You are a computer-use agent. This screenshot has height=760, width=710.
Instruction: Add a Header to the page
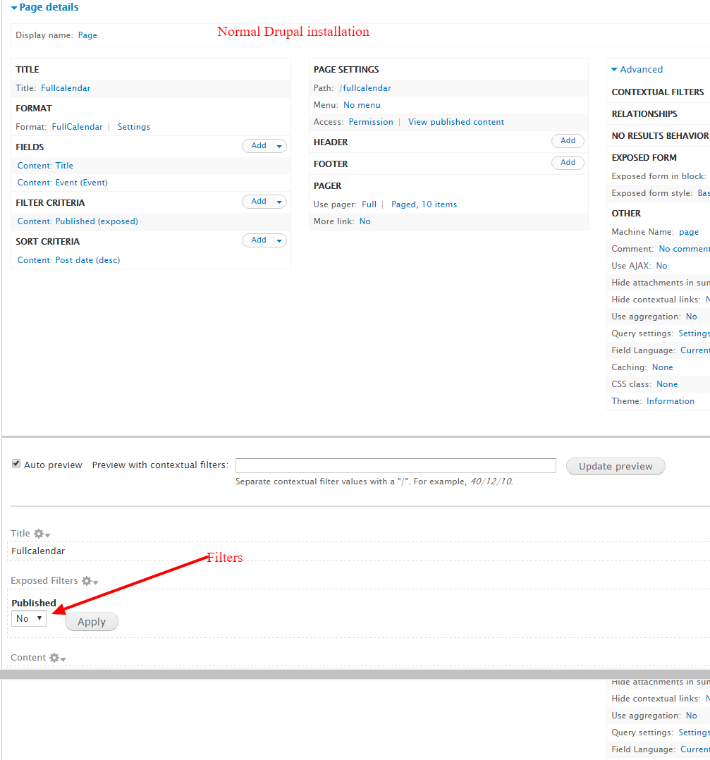pos(568,140)
